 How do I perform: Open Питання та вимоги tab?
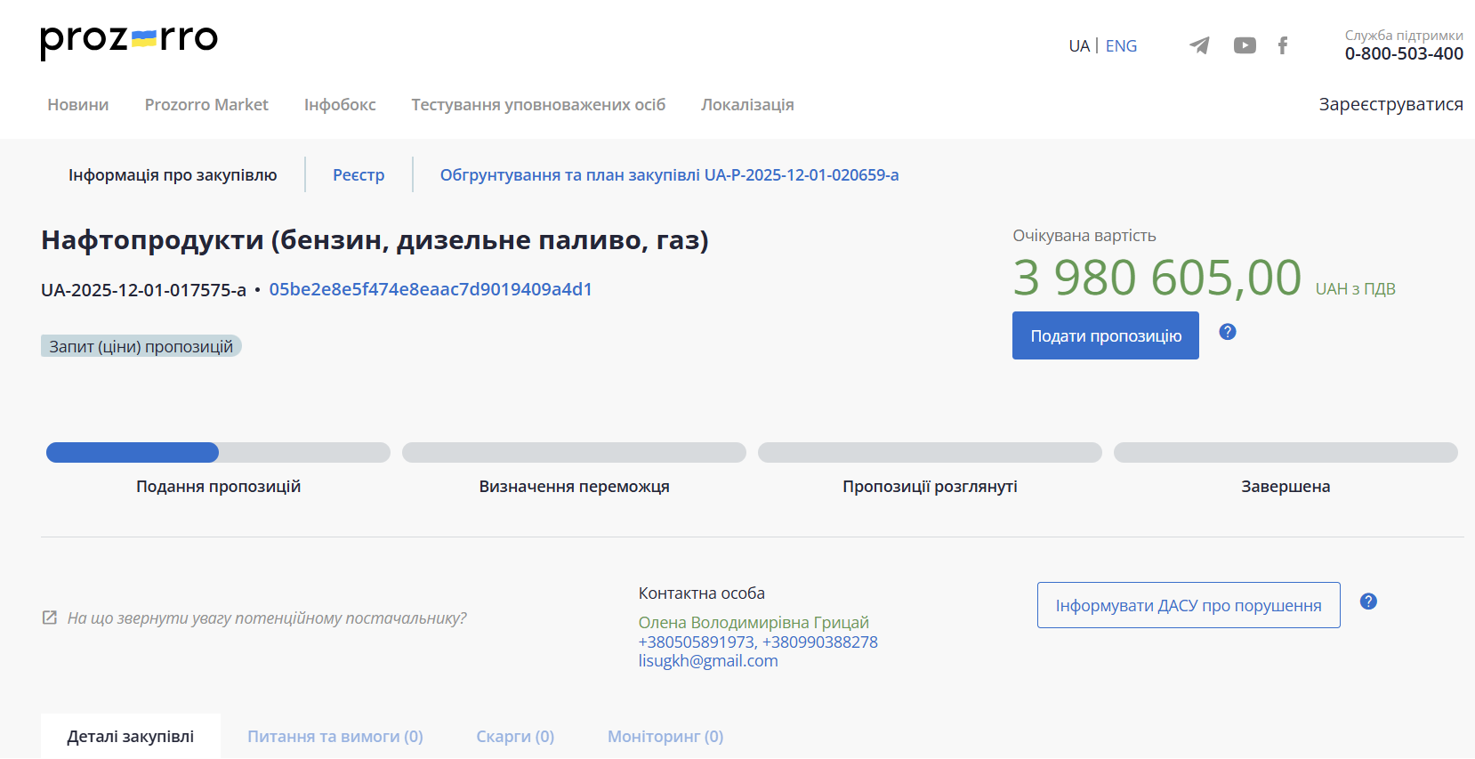click(x=334, y=737)
